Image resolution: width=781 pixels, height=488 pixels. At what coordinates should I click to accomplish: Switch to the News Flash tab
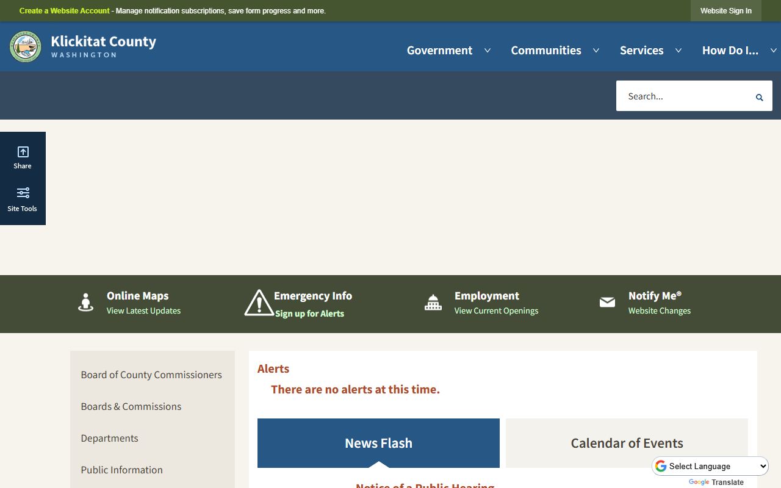(378, 443)
